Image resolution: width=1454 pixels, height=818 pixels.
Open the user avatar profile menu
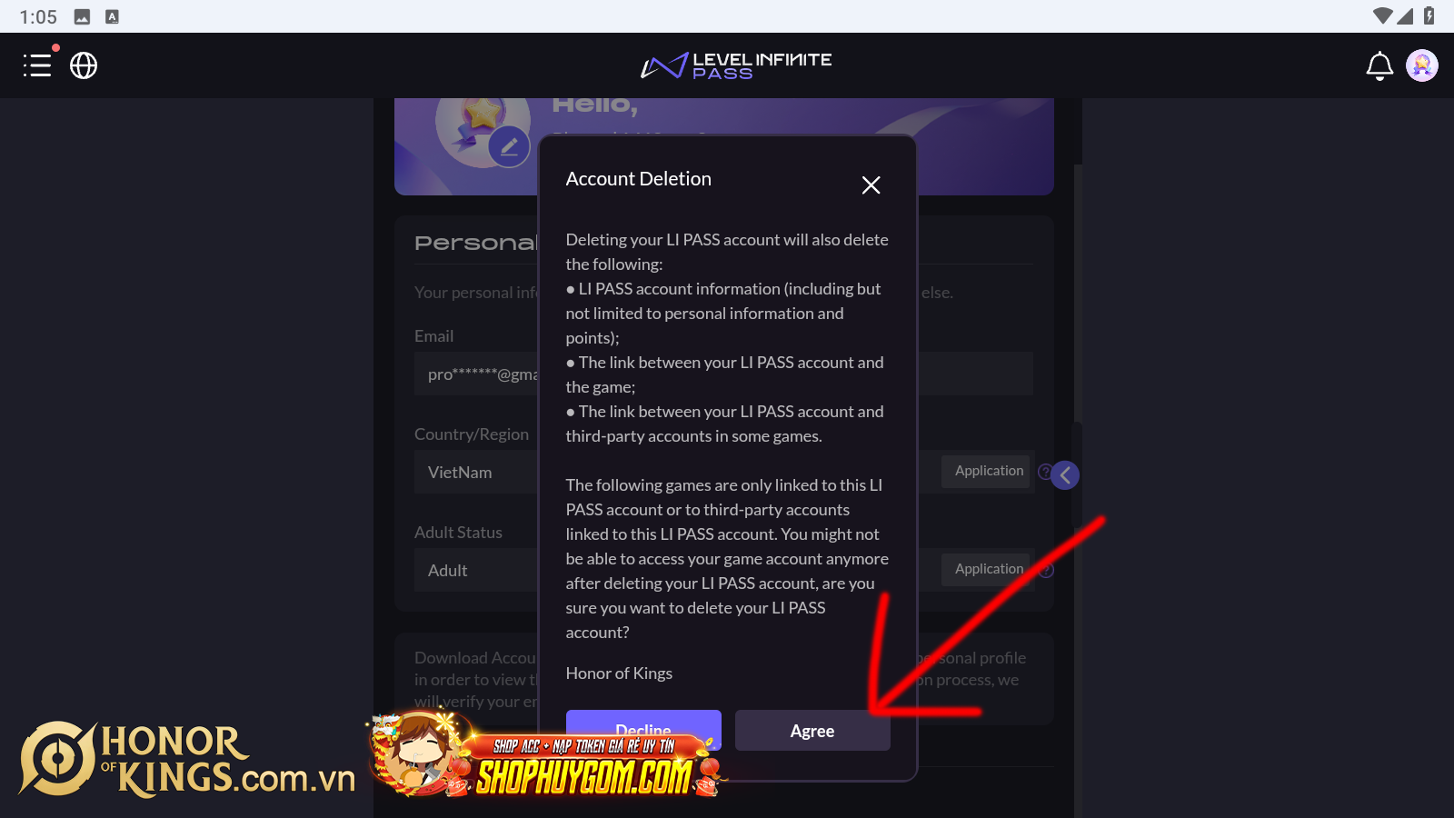pos(1421,65)
